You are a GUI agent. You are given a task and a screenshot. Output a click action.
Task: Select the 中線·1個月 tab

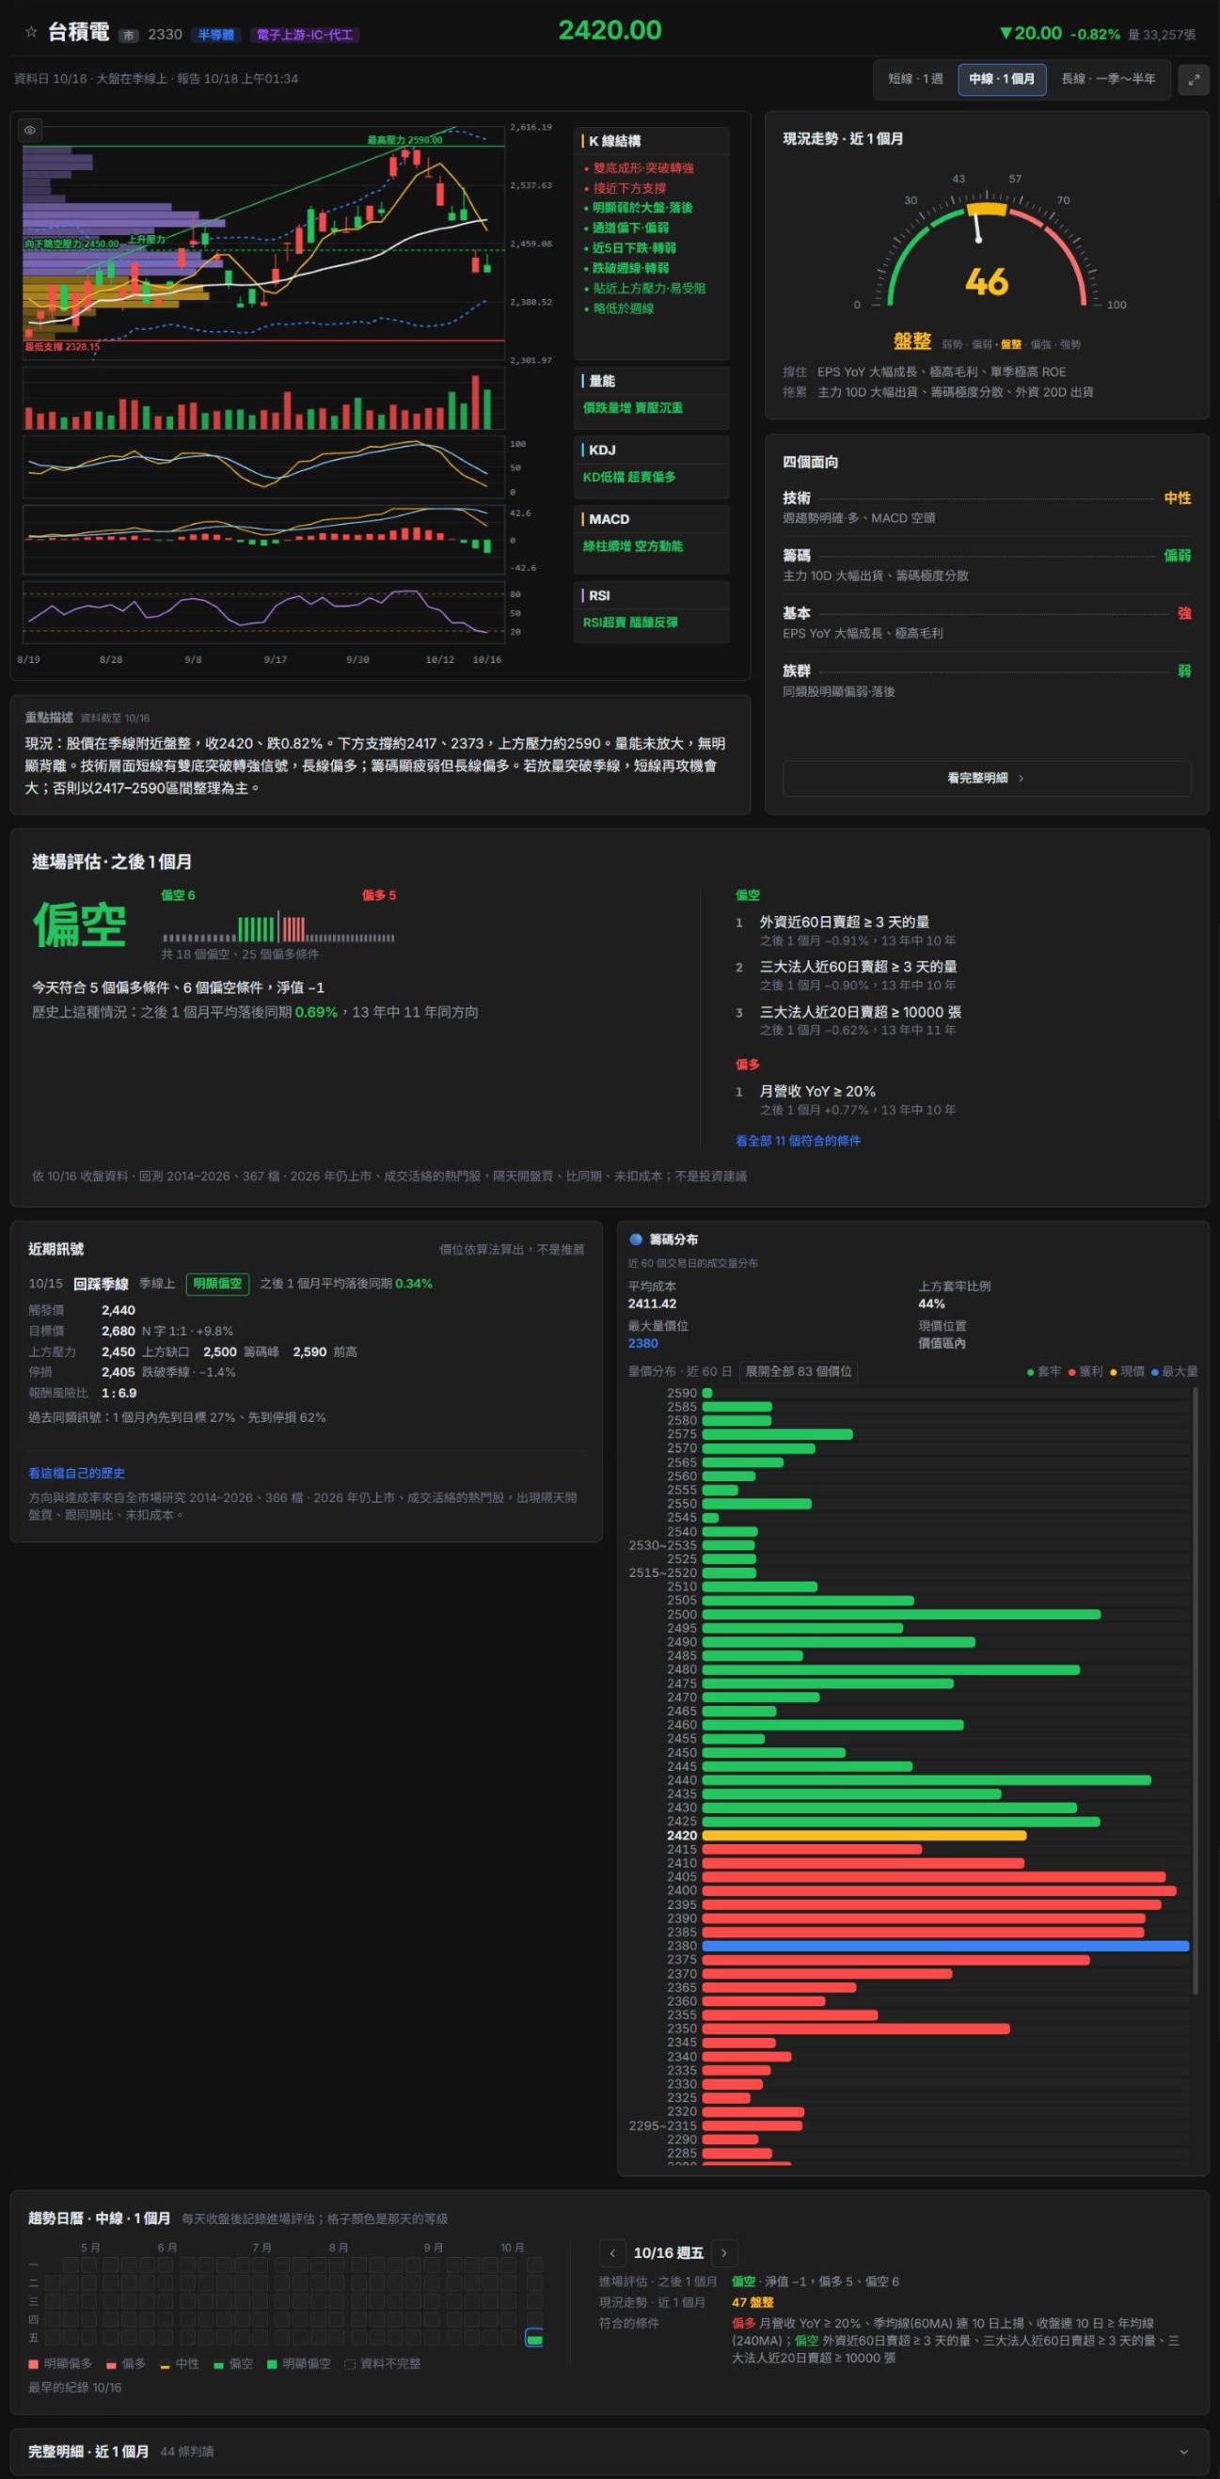coord(1002,79)
